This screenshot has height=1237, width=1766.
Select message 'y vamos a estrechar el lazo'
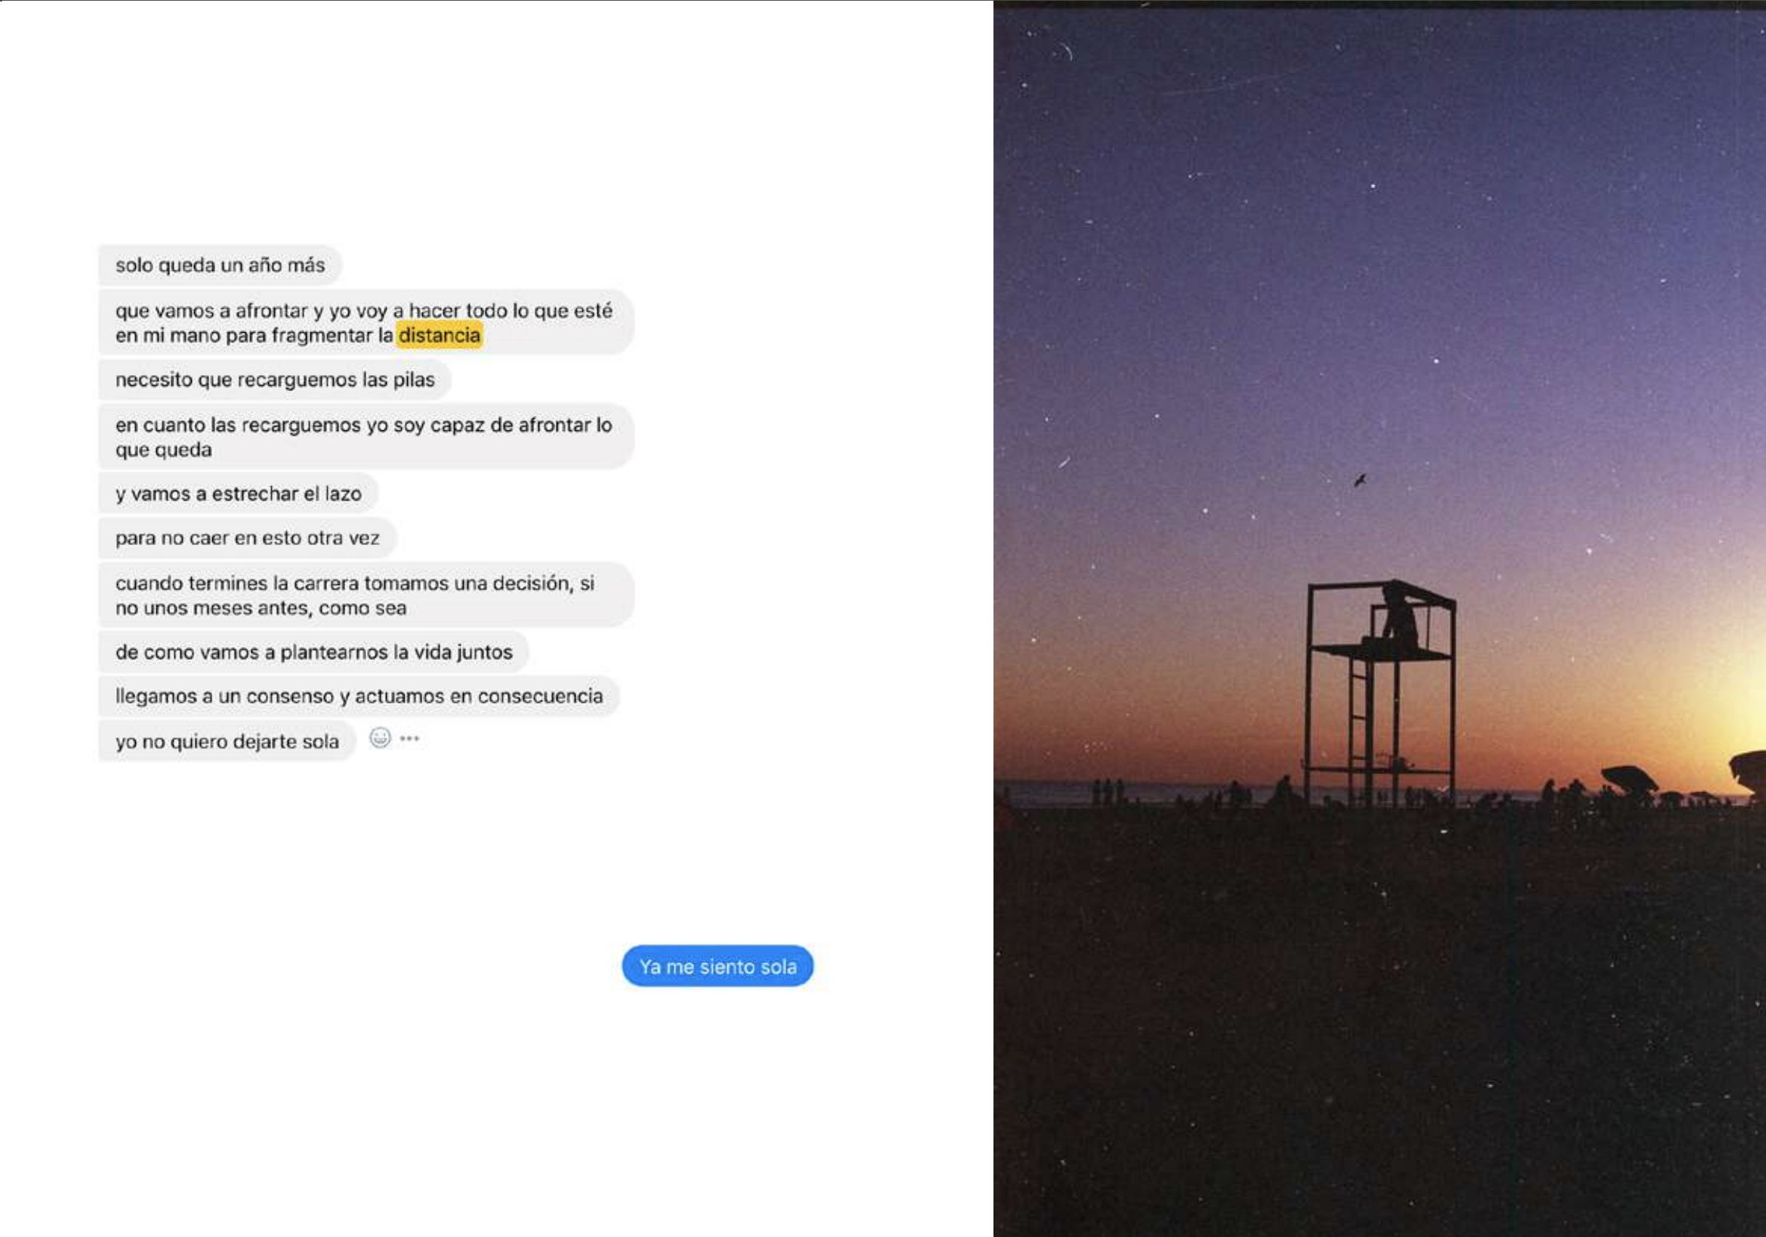[238, 493]
